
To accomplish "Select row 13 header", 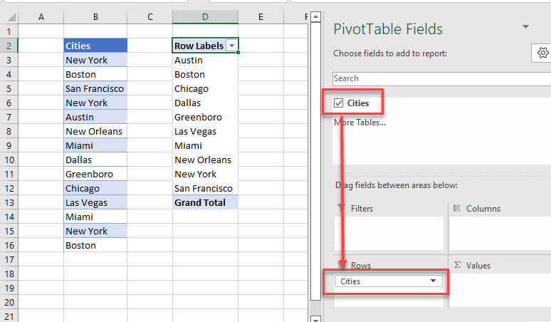I will 9,202.
